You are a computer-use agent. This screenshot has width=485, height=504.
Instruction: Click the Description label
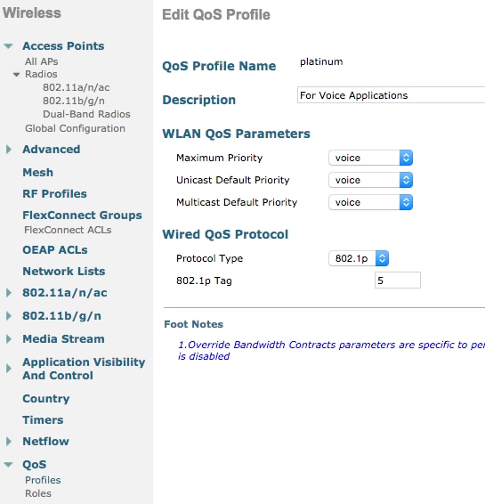pyautogui.click(x=199, y=100)
